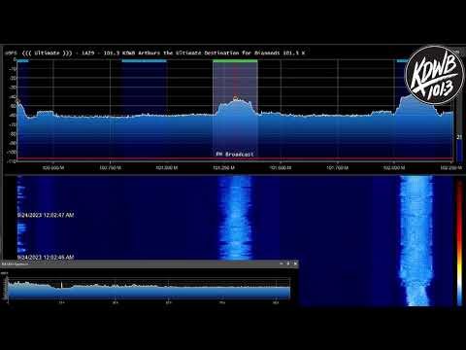This screenshot has width=466, height=350.
Task: Click the tuned station's trace in the waterfall
Action: pos(236,217)
